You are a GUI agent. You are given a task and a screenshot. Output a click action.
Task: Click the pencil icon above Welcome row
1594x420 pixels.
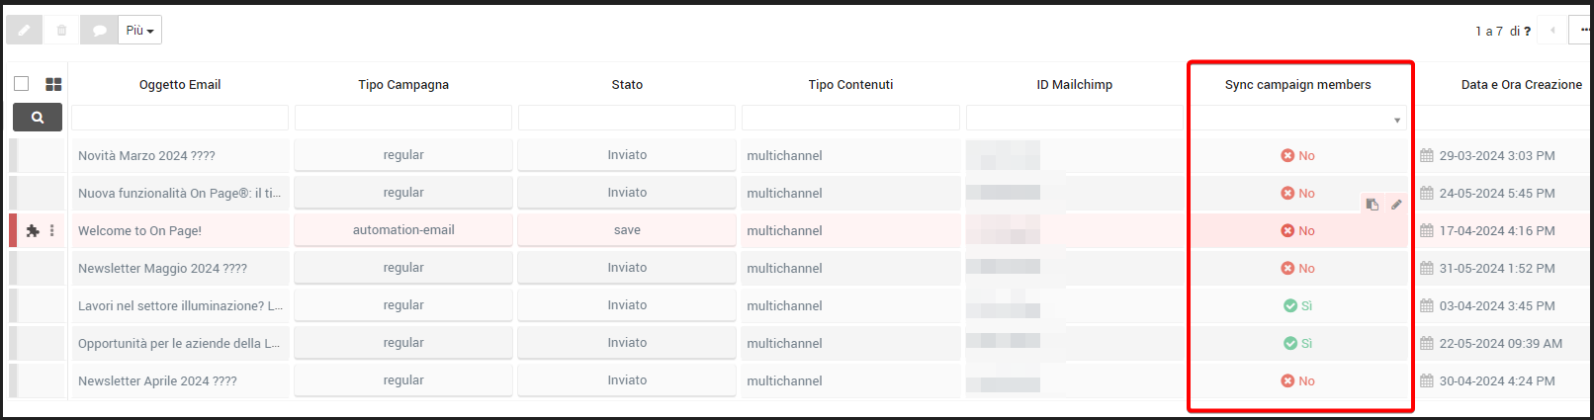point(1396,205)
